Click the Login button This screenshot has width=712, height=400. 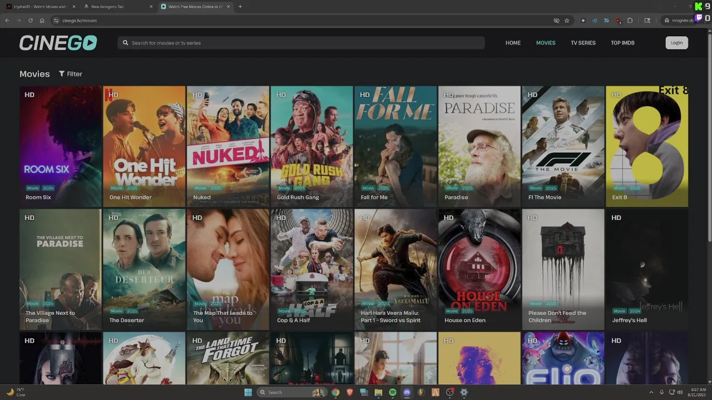click(676, 43)
